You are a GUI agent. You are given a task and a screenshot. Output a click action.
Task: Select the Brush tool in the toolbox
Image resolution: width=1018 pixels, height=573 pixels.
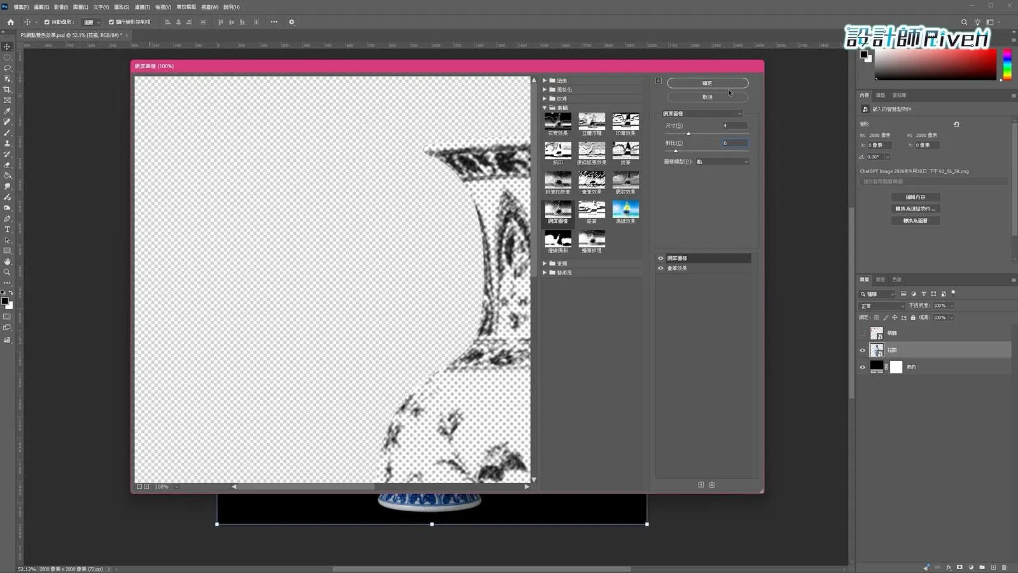point(7,132)
